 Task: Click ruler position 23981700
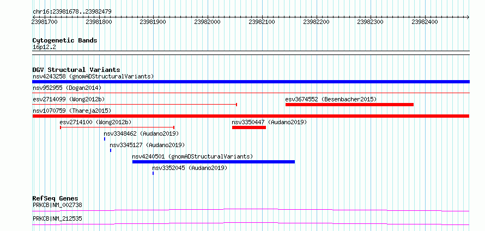point(45,22)
